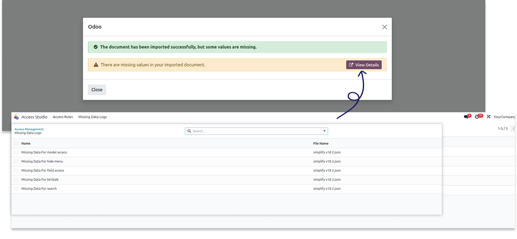The image size is (517, 239).
Task: Click the Access Studio app icon
Action: pos(16,117)
